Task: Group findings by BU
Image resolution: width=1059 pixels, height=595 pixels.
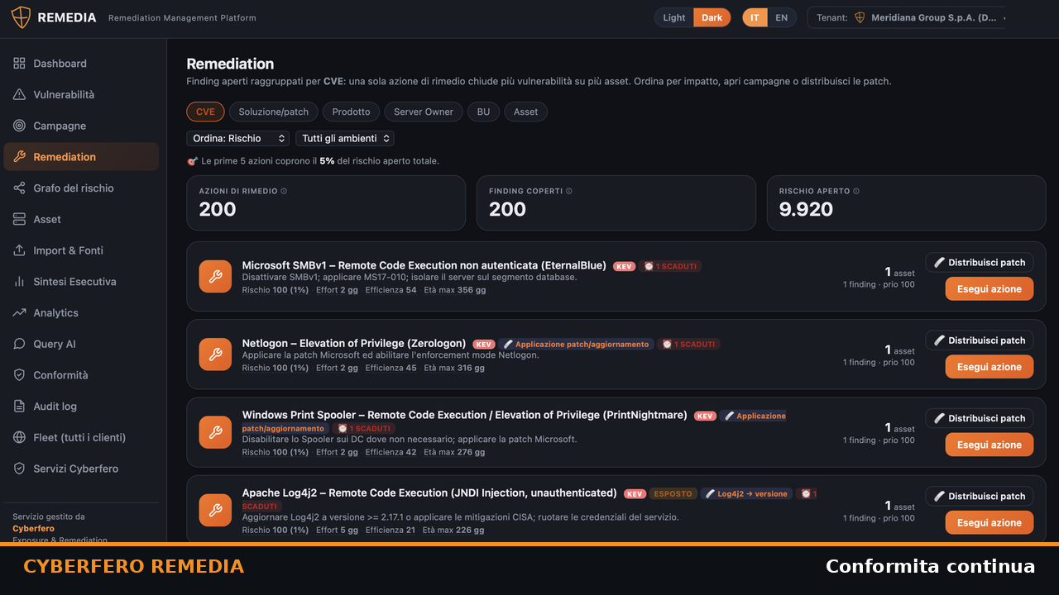Action: click(483, 112)
